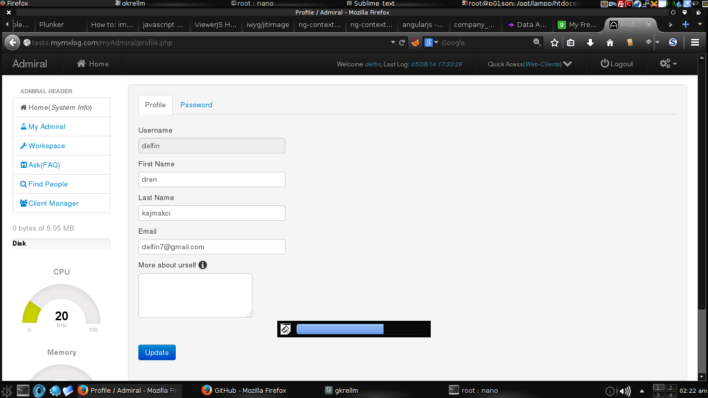Open Find People in sidebar
The height and width of the screenshot is (398, 708).
[48, 184]
